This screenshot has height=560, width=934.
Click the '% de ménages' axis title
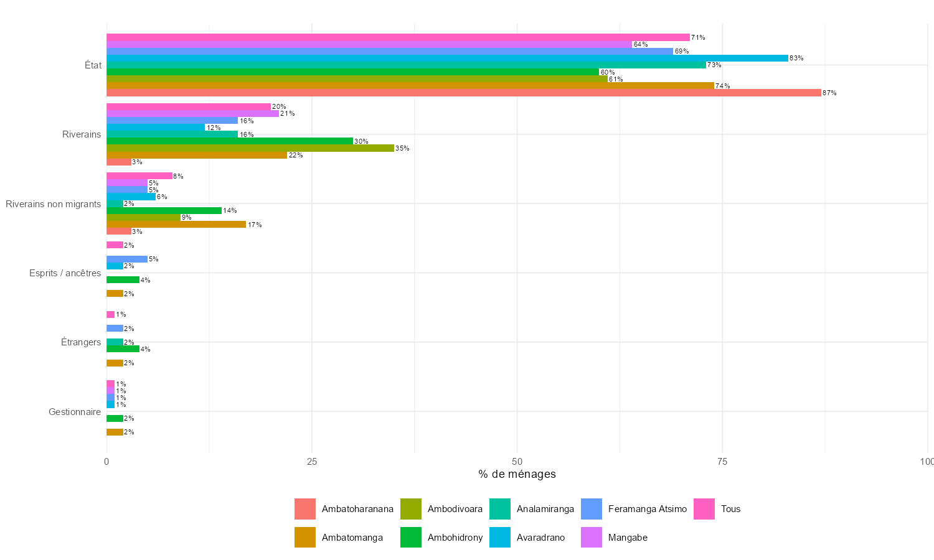pos(517,474)
